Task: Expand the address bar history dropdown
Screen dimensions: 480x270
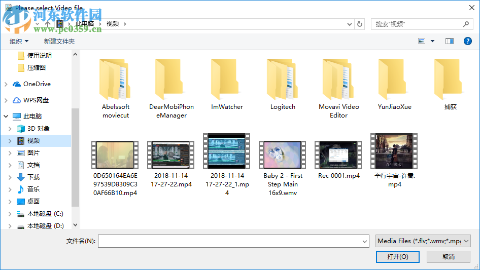Action: 349,24
